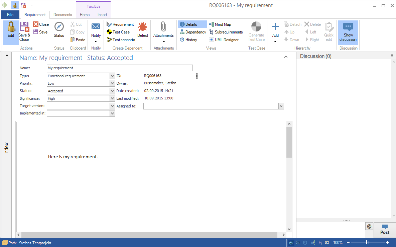Open the History view

pyautogui.click(x=188, y=40)
